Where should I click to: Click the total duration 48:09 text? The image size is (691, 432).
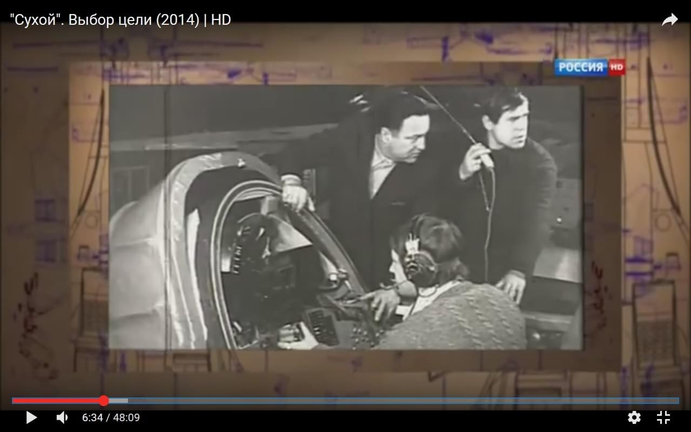pyautogui.click(x=126, y=417)
